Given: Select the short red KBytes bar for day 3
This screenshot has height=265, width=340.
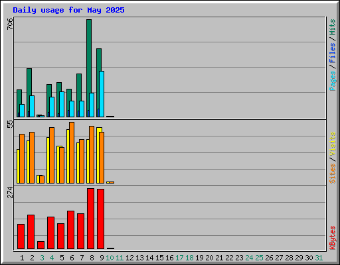Looking at the screenshot, I should pyautogui.click(x=41, y=245).
